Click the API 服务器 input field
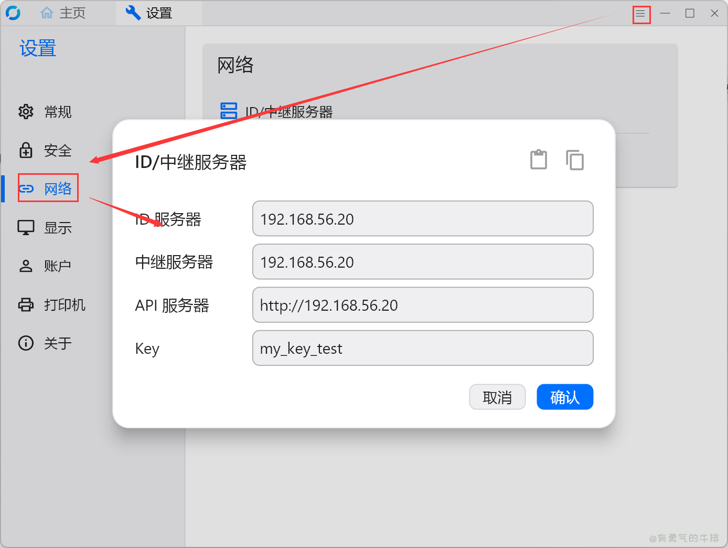This screenshot has height=548, width=728. click(423, 304)
